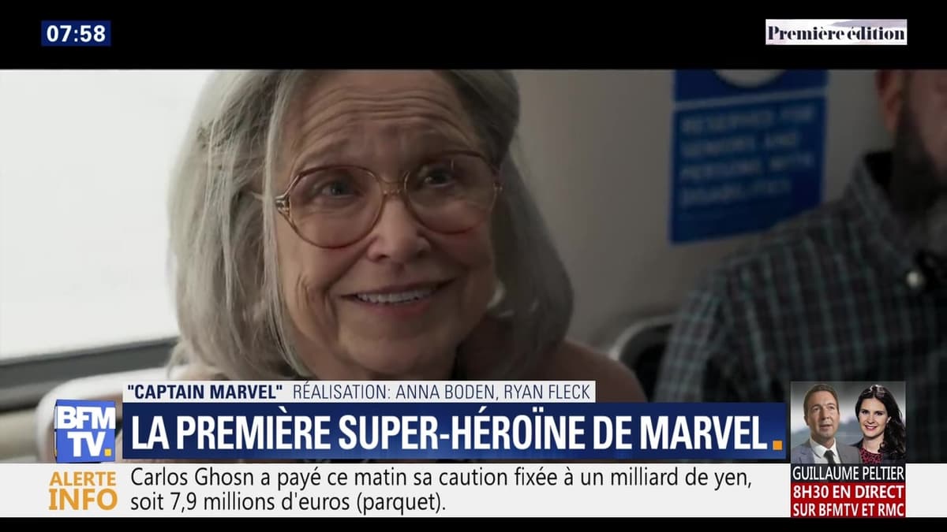Click the blue reserved-seating sign in video
The width and height of the screenshot is (947, 532).
[748, 156]
